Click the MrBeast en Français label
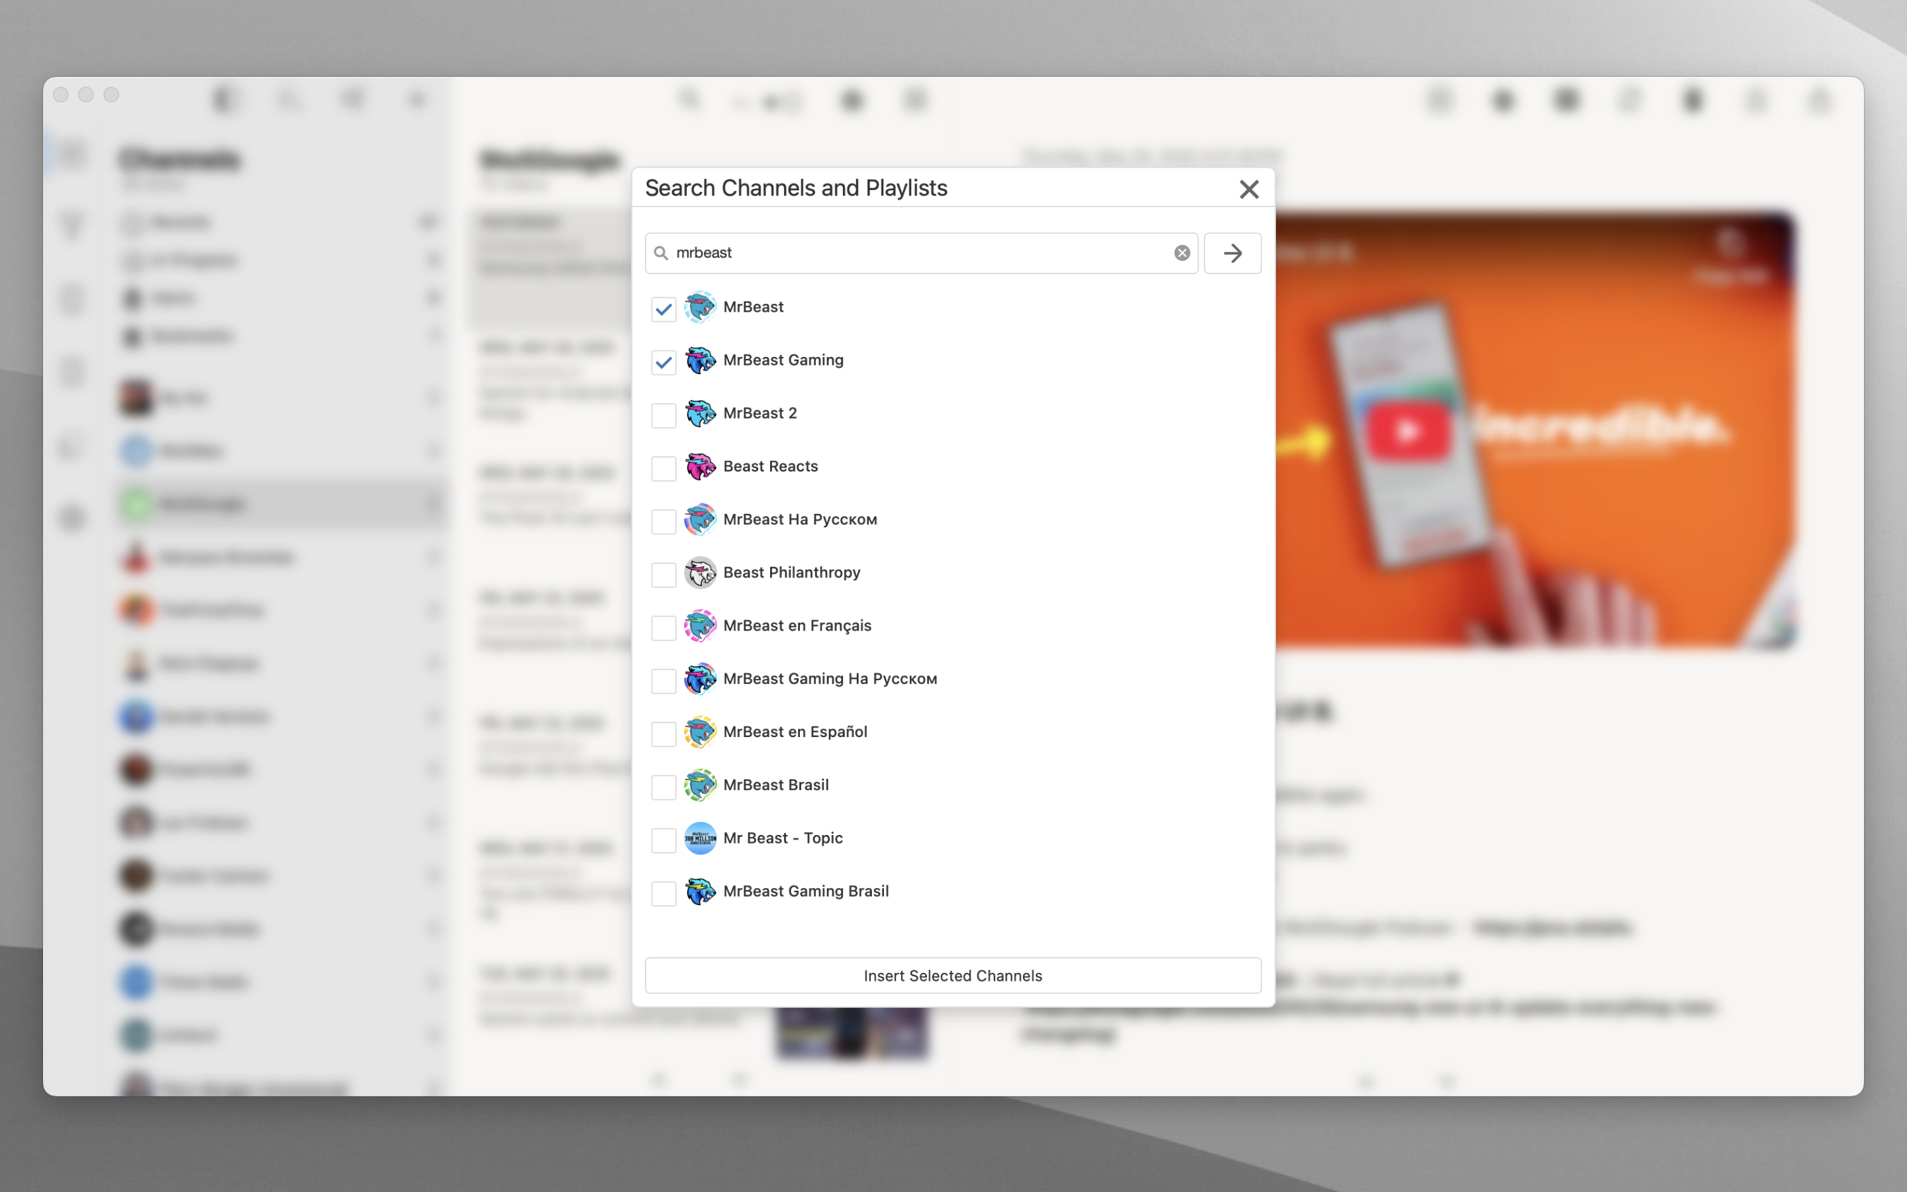Screen dimensions: 1907x1192 [797, 626]
